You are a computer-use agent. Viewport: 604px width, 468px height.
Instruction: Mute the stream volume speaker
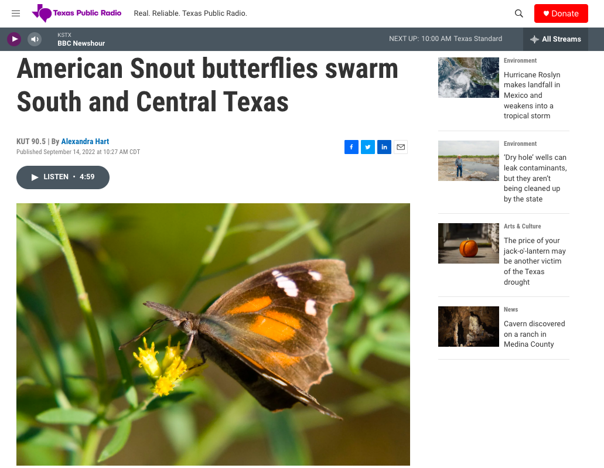[x=35, y=39]
